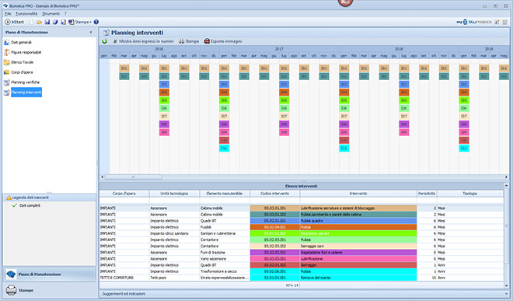Select Planning verifiche in the sidebar
513x301 pixels.
tap(25, 82)
